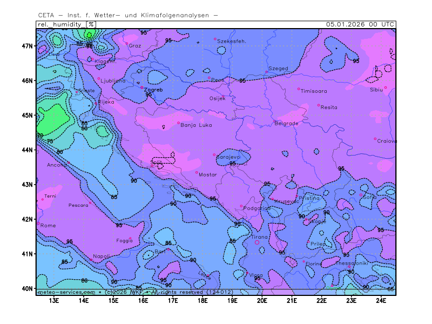The width and height of the screenshot is (432, 324).
Task: Click the Zagreb city label
Action: coord(153,90)
